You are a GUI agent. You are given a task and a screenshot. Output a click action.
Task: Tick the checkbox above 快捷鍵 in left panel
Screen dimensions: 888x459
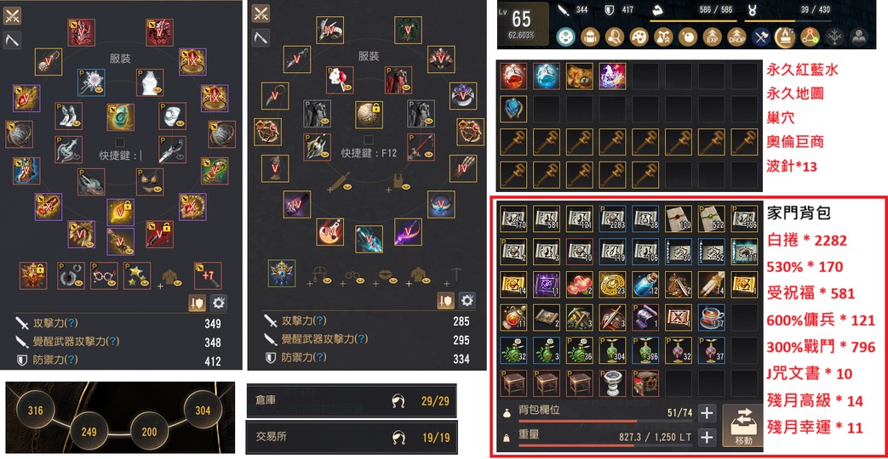(119, 141)
